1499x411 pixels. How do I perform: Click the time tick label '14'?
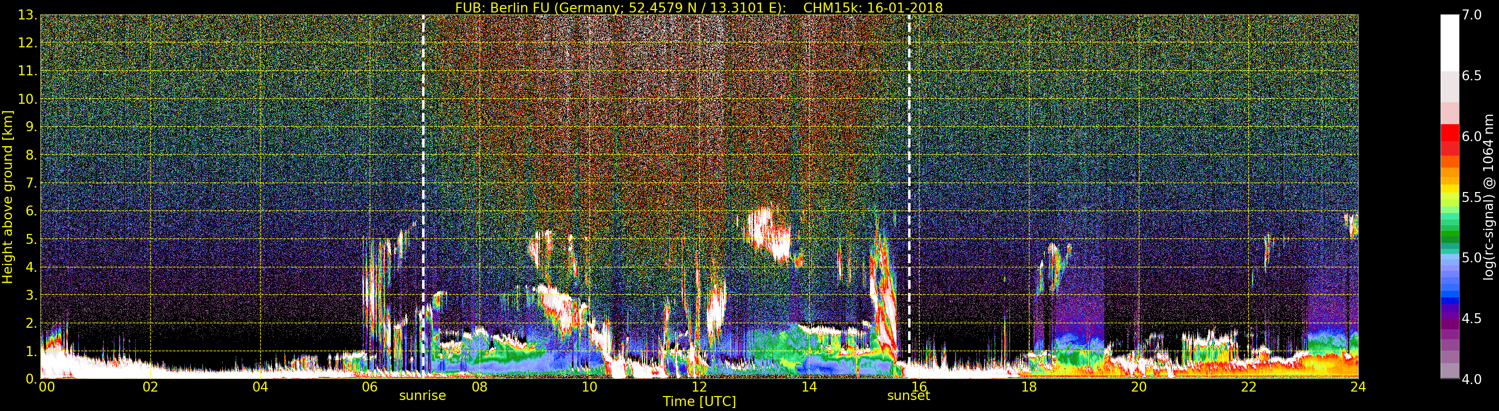(809, 387)
